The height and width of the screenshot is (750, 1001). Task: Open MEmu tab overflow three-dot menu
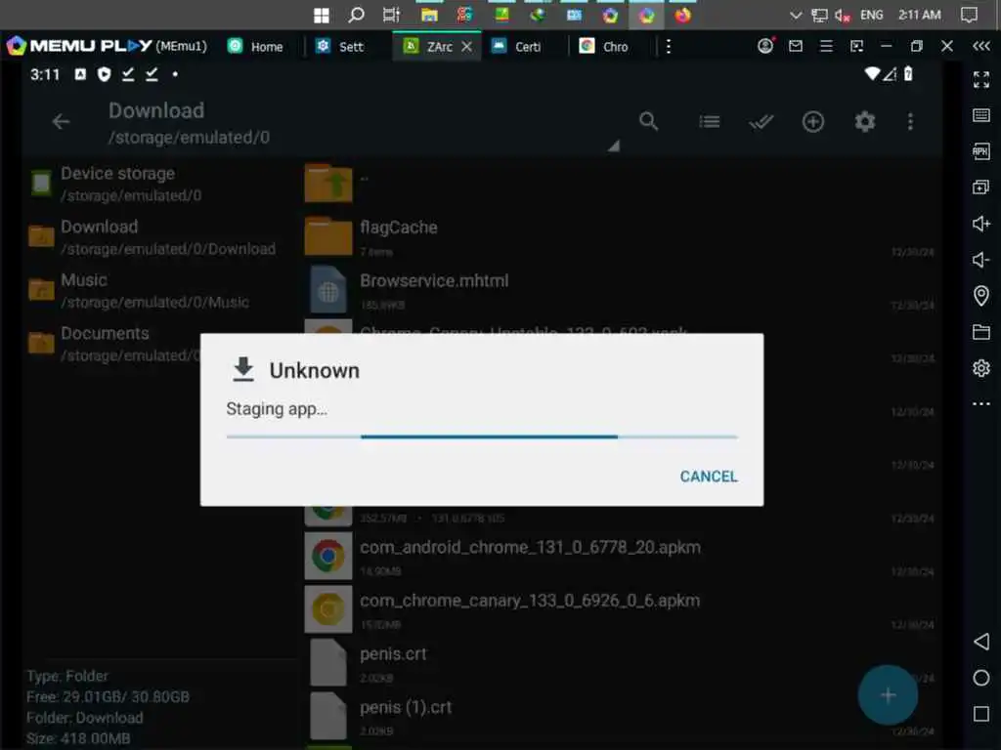coord(669,47)
